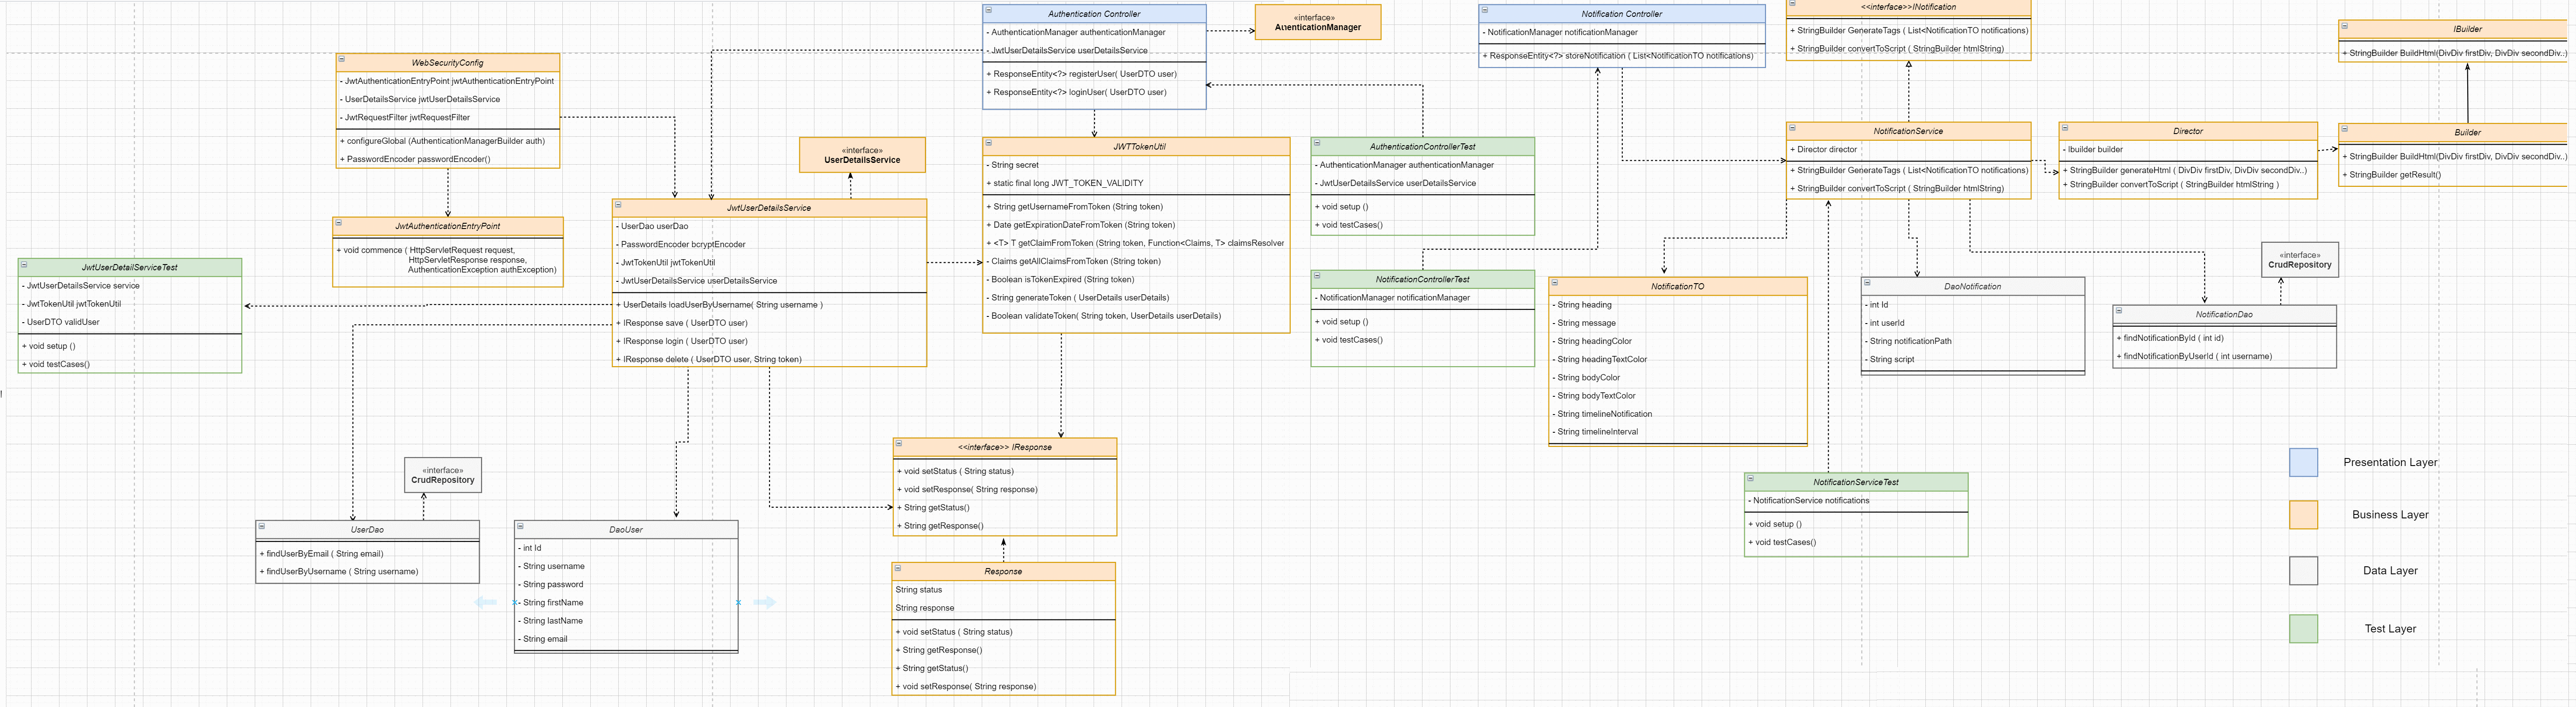The image size is (2576, 707).
Task: Click the collapse icon on Director class
Action: pyautogui.click(x=2065, y=128)
